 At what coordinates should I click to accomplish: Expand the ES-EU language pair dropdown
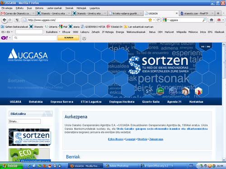[x=7, y=32]
